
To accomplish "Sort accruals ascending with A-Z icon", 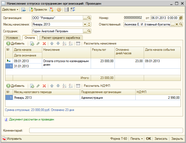I will click(x=64, y=43).
